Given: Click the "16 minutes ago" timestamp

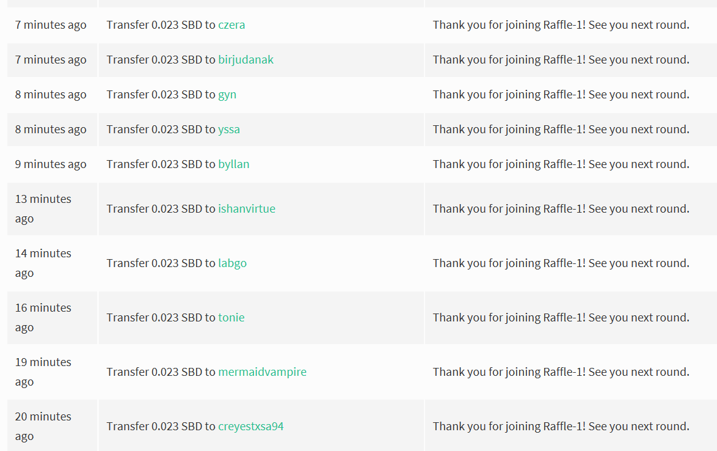Looking at the screenshot, I should tap(43, 317).
